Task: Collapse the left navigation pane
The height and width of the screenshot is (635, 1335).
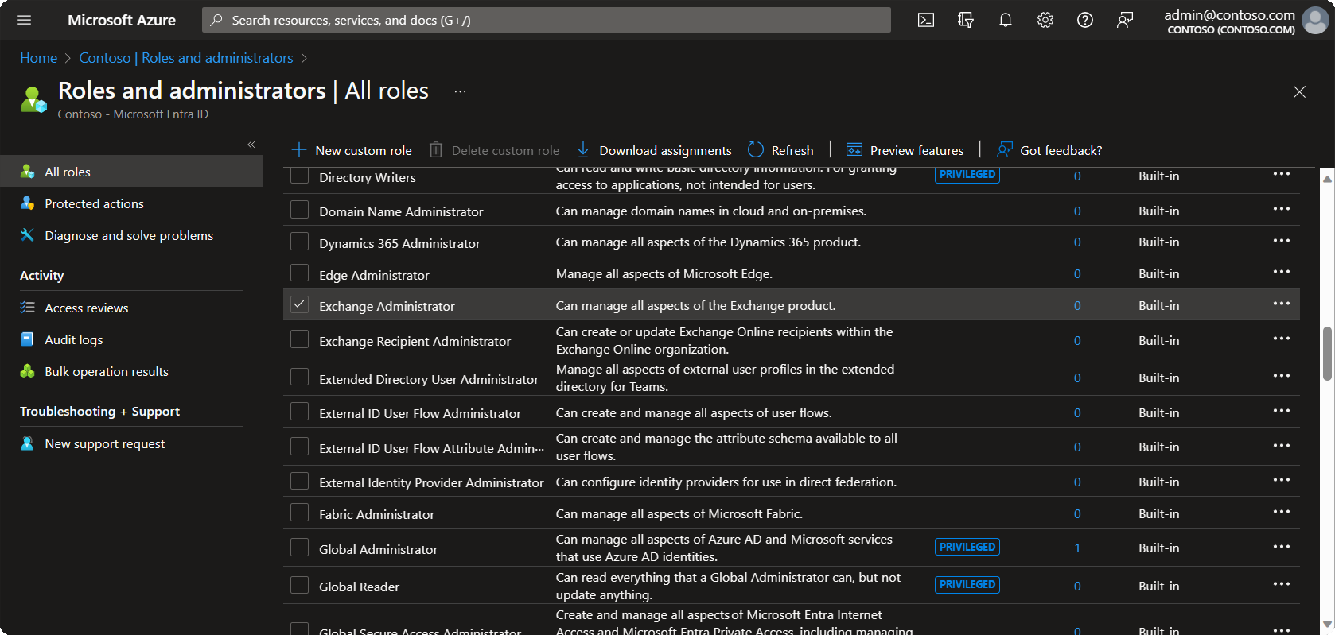Action: [x=251, y=145]
